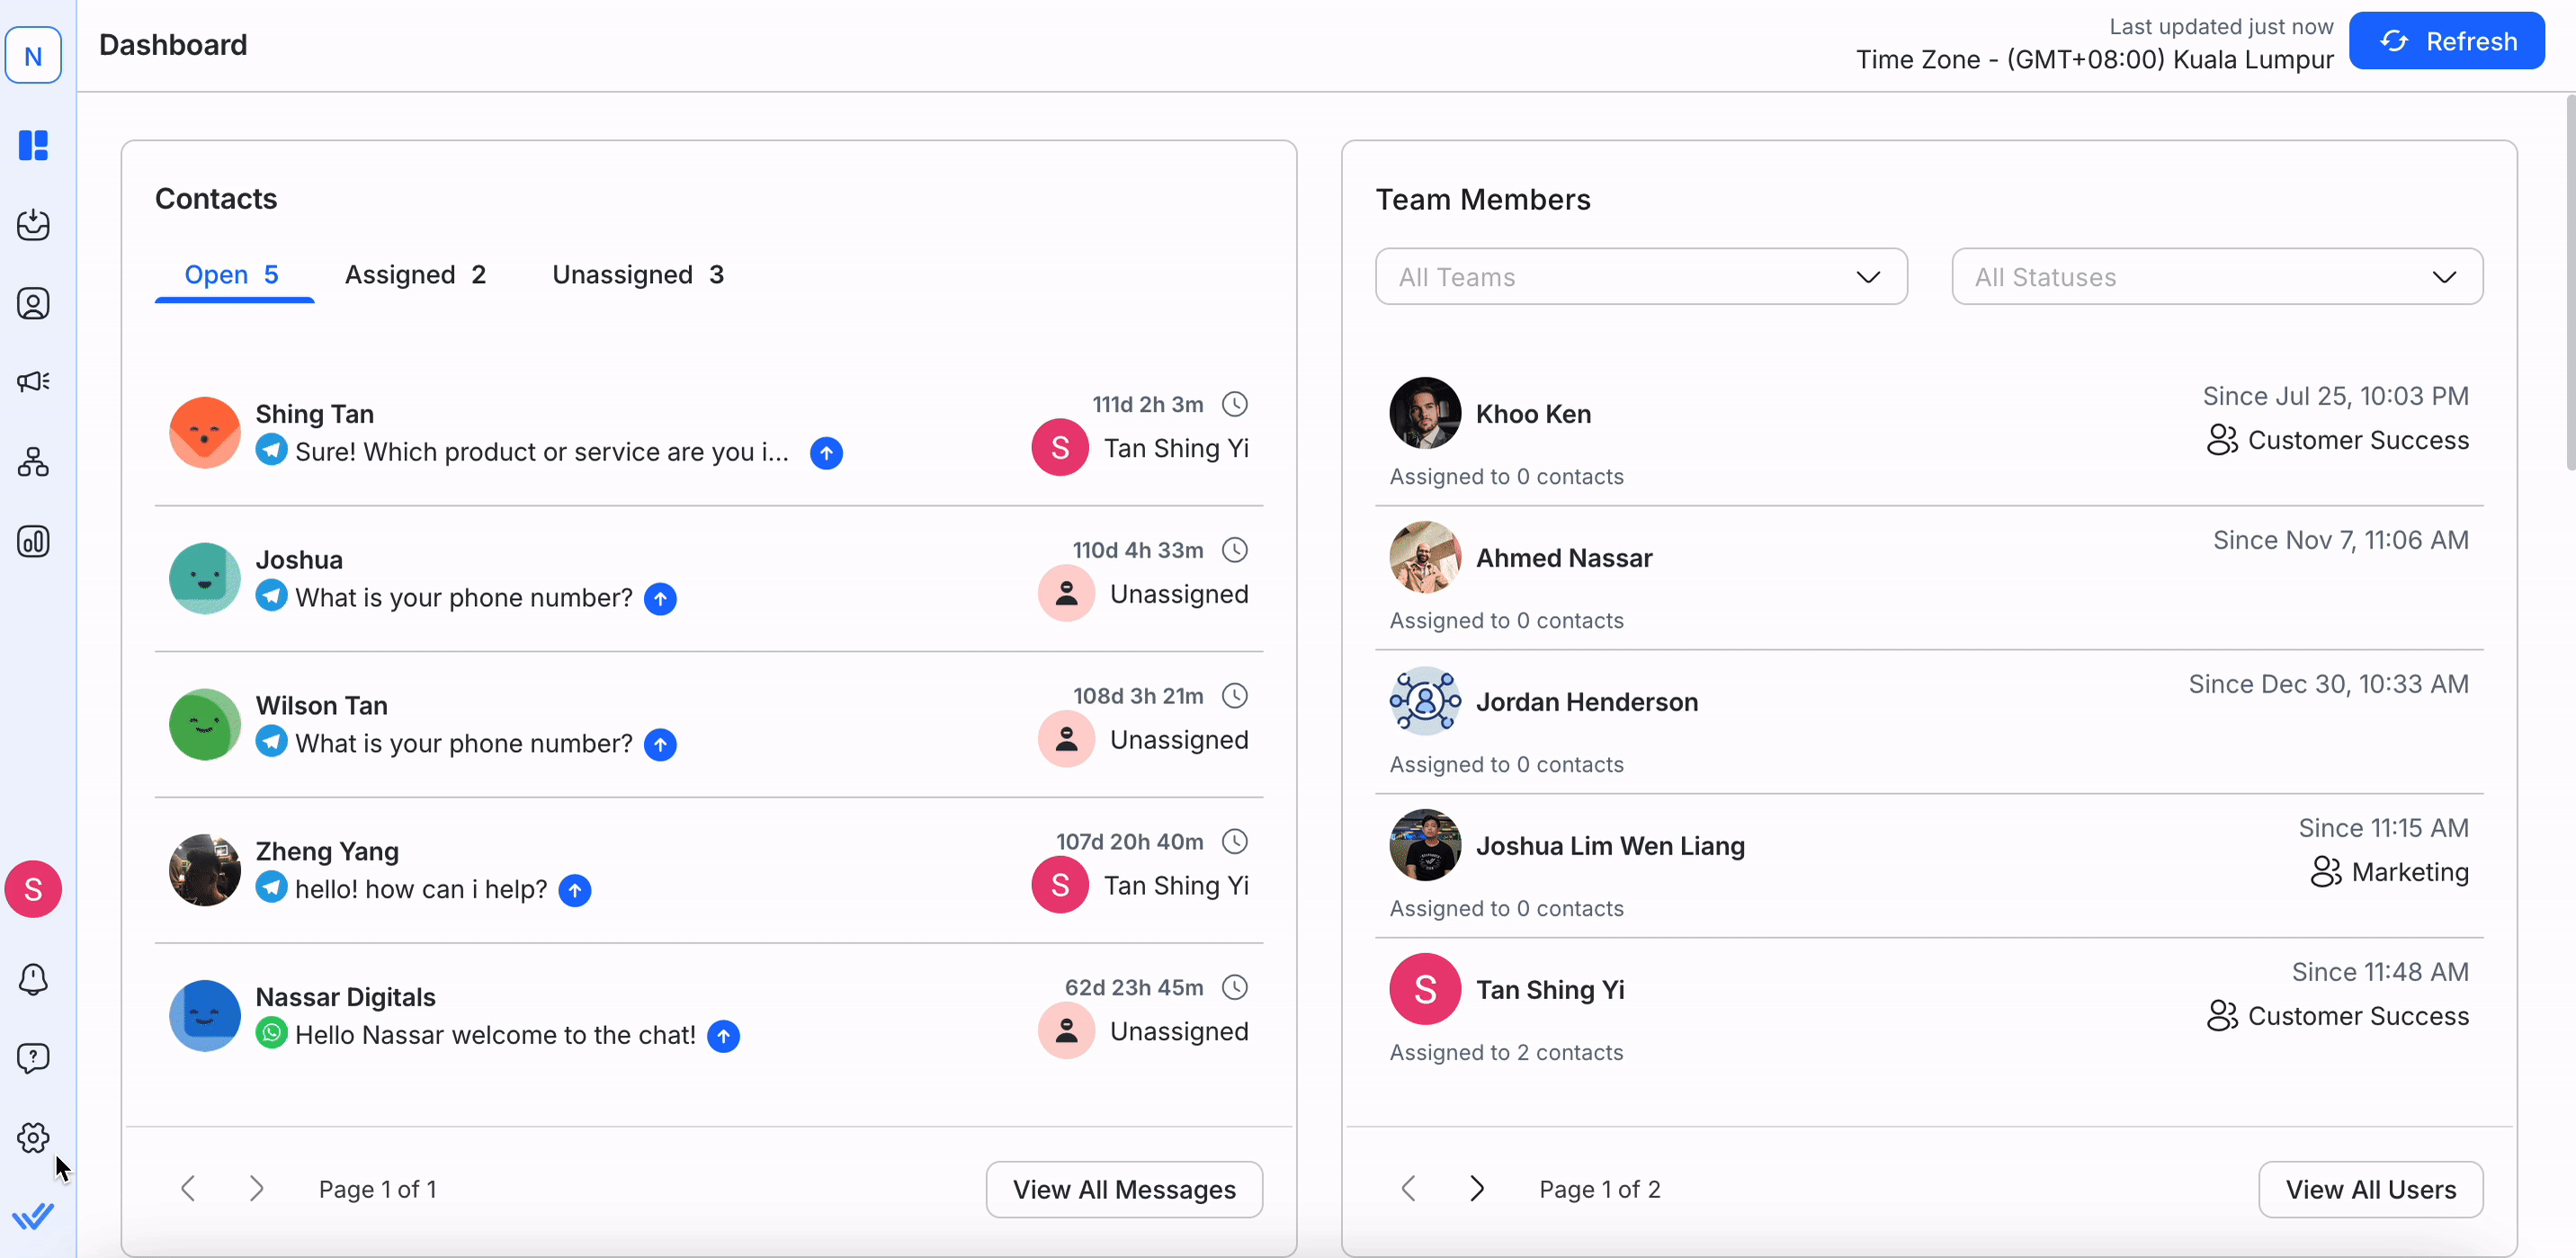Image resolution: width=2576 pixels, height=1258 pixels.
Task: Expand the All Statuses dropdown
Action: (x=2216, y=277)
